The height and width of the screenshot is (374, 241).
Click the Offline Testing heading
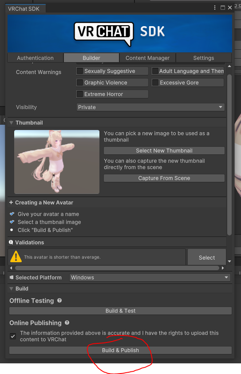(x=32, y=300)
